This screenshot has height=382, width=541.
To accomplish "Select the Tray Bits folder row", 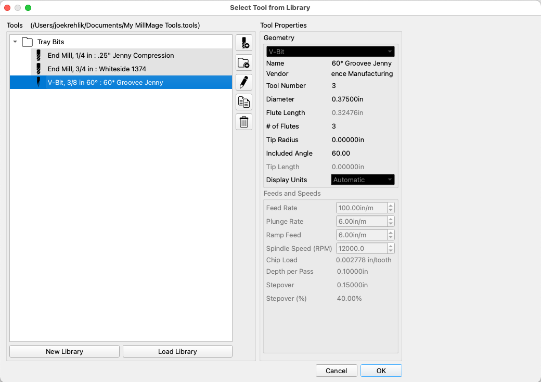I will coord(121,42).
